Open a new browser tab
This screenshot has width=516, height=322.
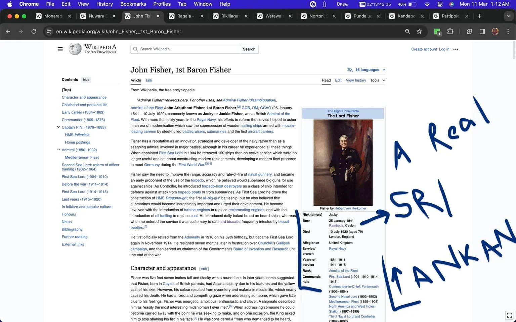click(479, 16)
